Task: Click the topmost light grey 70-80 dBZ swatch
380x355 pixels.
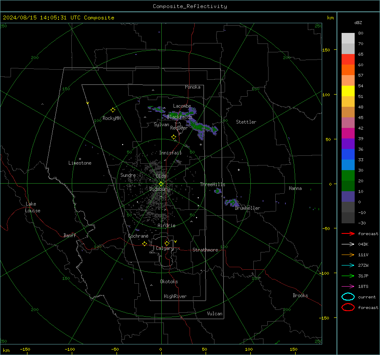Action: pos(348,38)
